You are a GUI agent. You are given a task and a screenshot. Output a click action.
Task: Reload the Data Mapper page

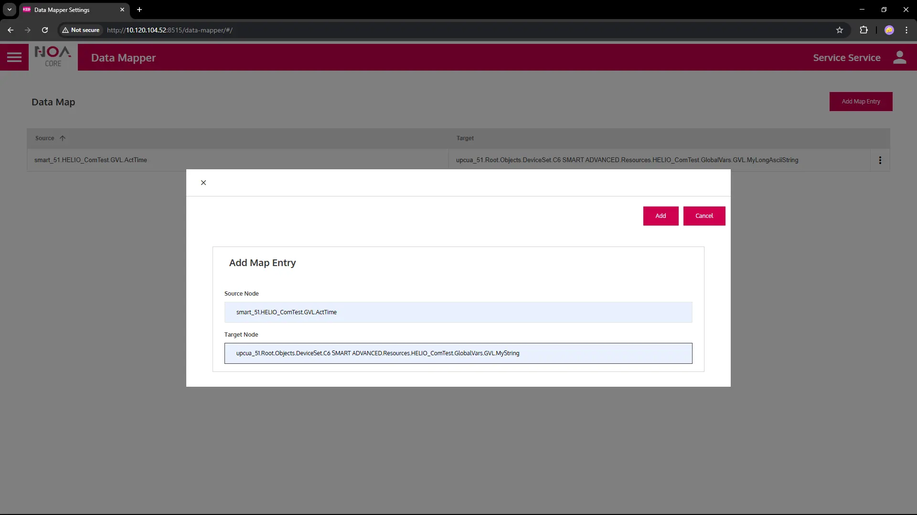(45, 30)
